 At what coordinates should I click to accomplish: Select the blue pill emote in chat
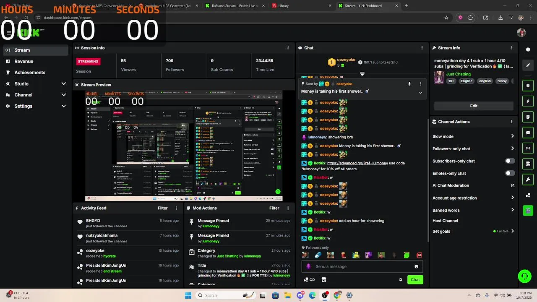[318, 255]
